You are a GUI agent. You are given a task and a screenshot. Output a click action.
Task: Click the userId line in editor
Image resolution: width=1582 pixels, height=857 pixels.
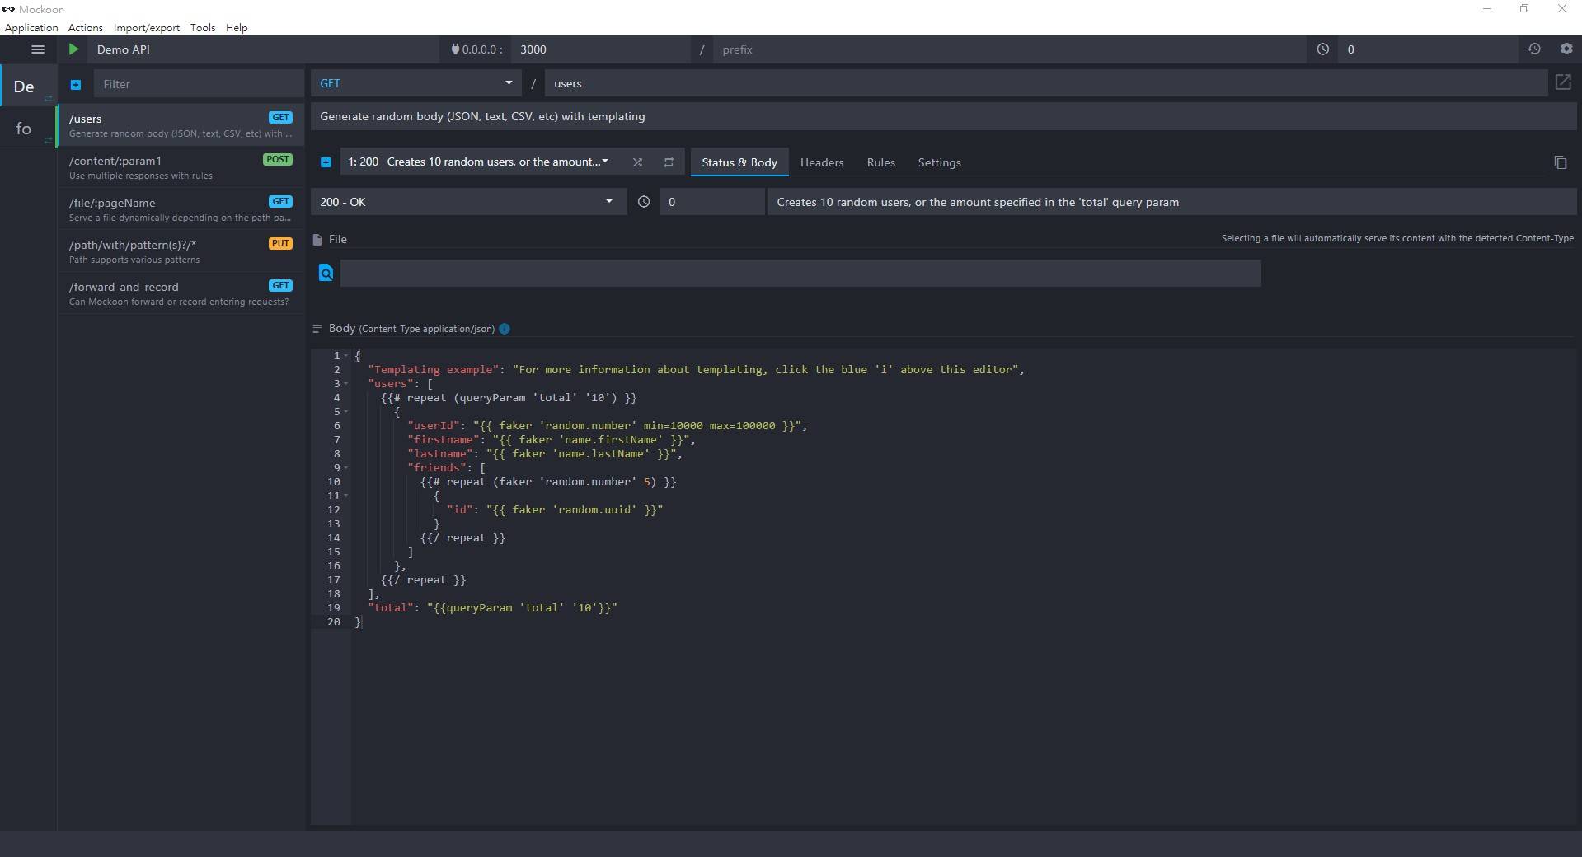[607, 426]
